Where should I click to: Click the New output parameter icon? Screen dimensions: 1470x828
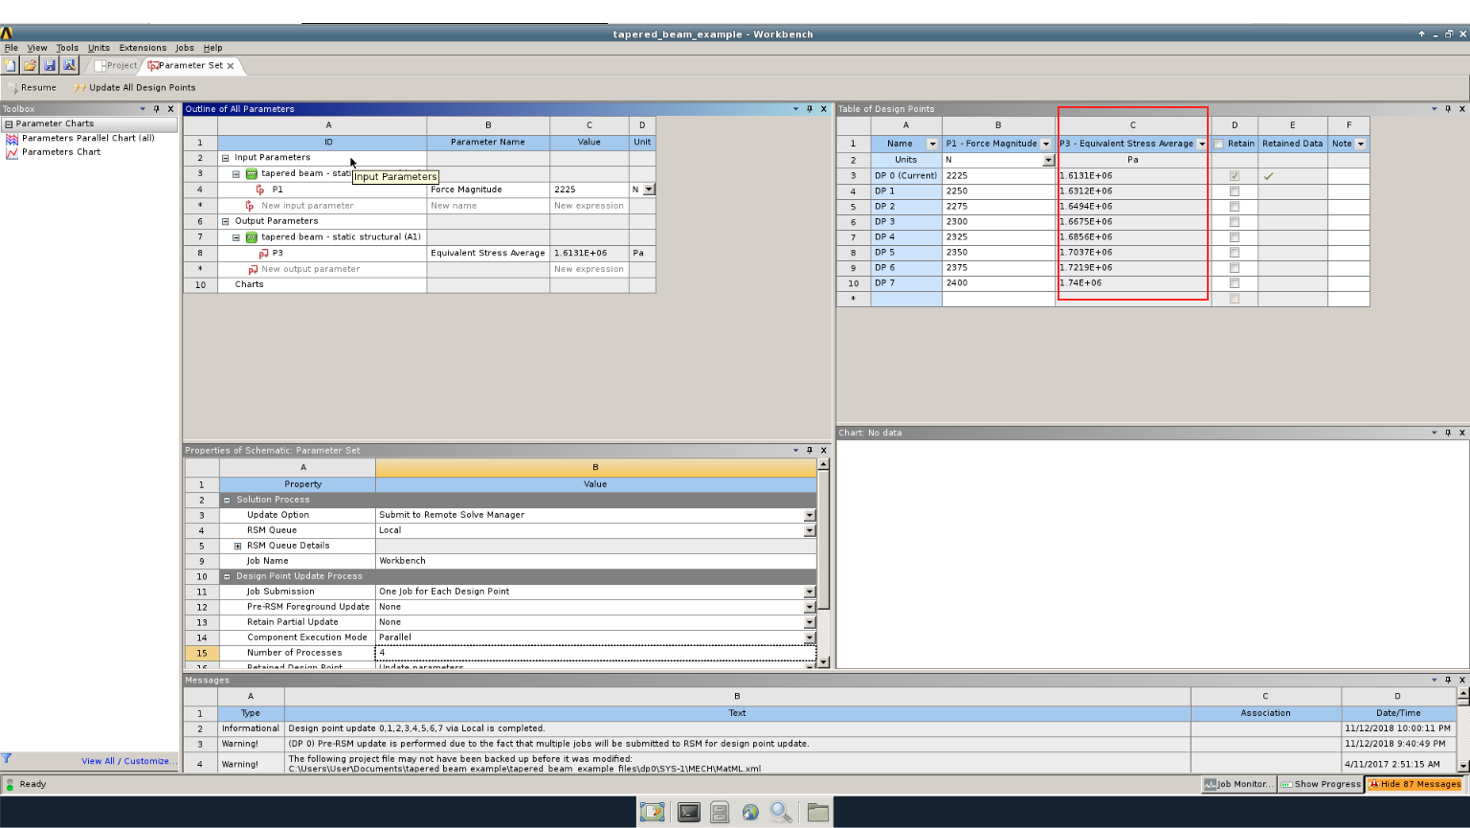(x=253, y=270)
